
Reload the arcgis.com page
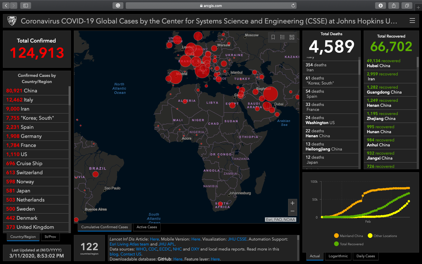[293, 6]
